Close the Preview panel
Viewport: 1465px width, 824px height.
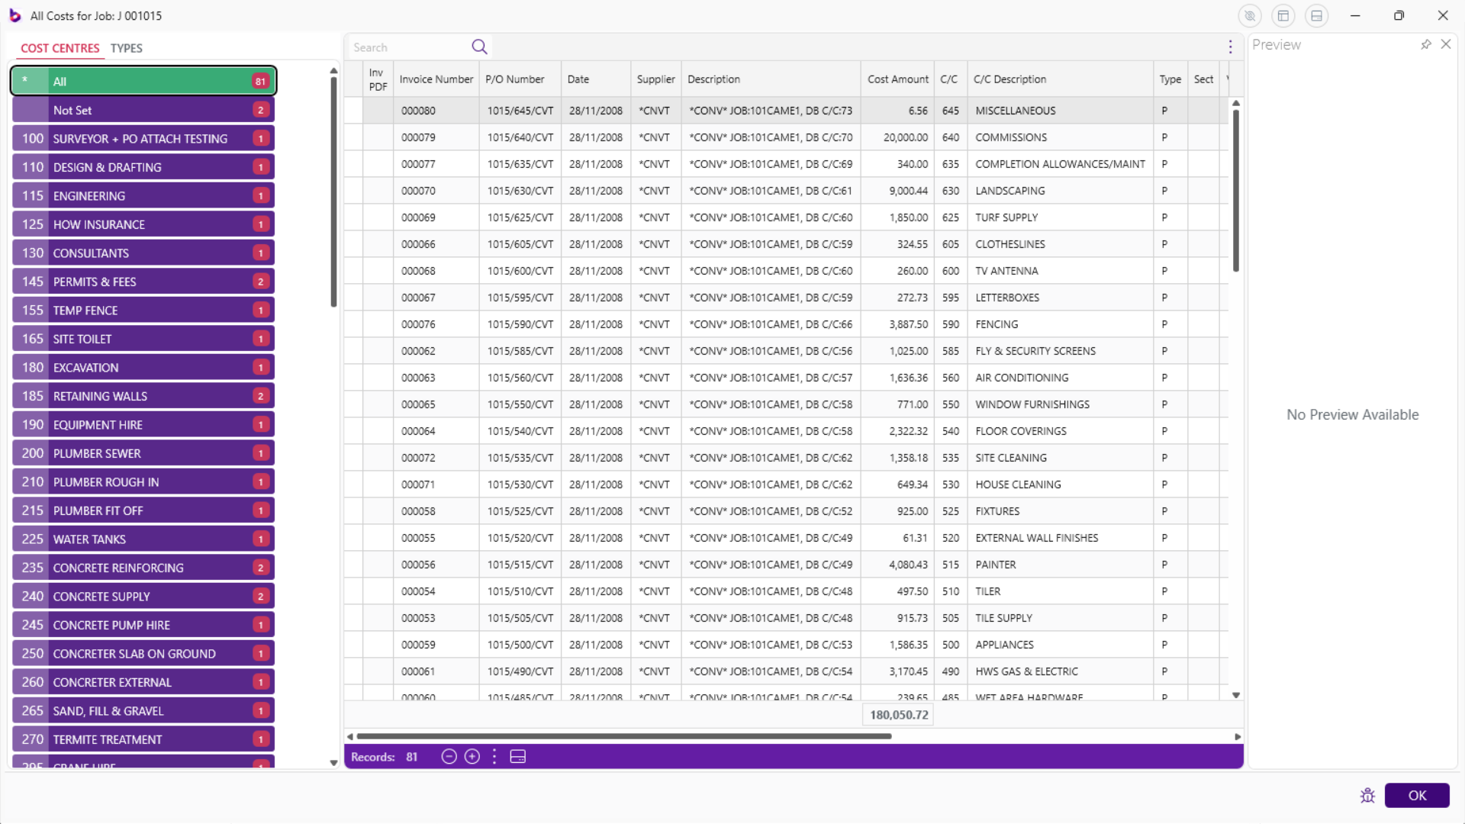pyautogui.click(x=1446, y=45)
